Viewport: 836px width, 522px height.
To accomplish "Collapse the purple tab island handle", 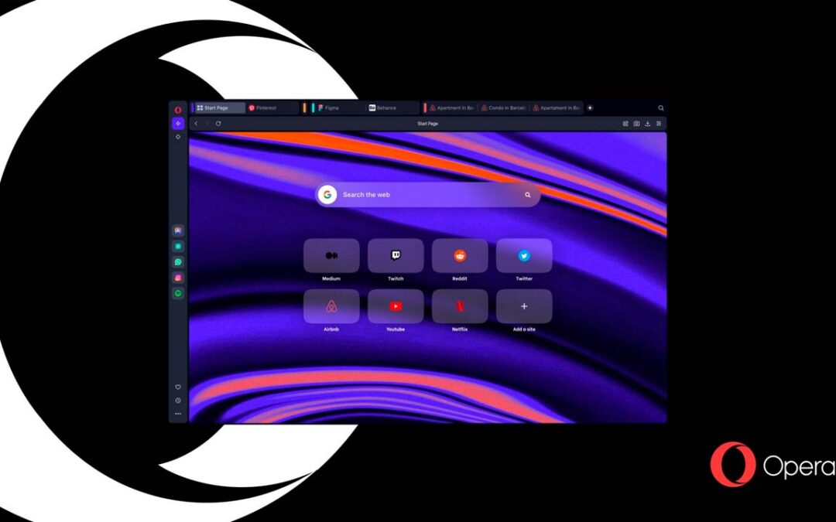I will point(193,108).
